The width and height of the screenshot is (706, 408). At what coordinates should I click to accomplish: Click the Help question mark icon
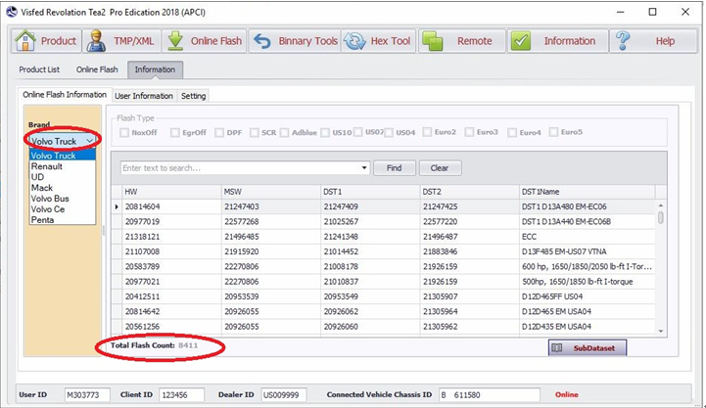pyautogui.click(x=623, y=40)
